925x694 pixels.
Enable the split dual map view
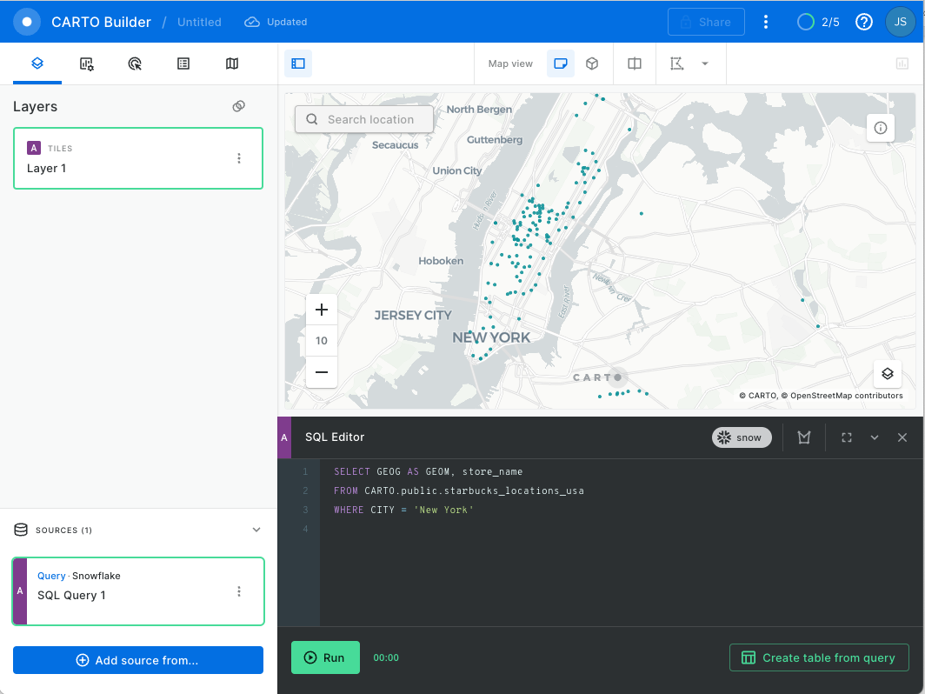[x=635, y=63]
